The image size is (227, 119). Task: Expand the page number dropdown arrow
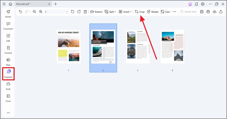67,12
